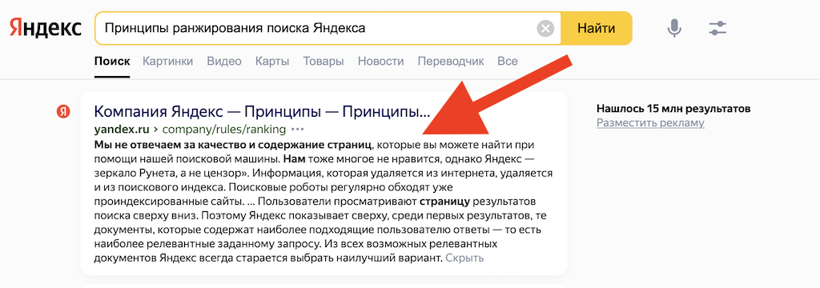Select the Поиск tab
This screenshot has width=820, height=288.
(112, 62)
